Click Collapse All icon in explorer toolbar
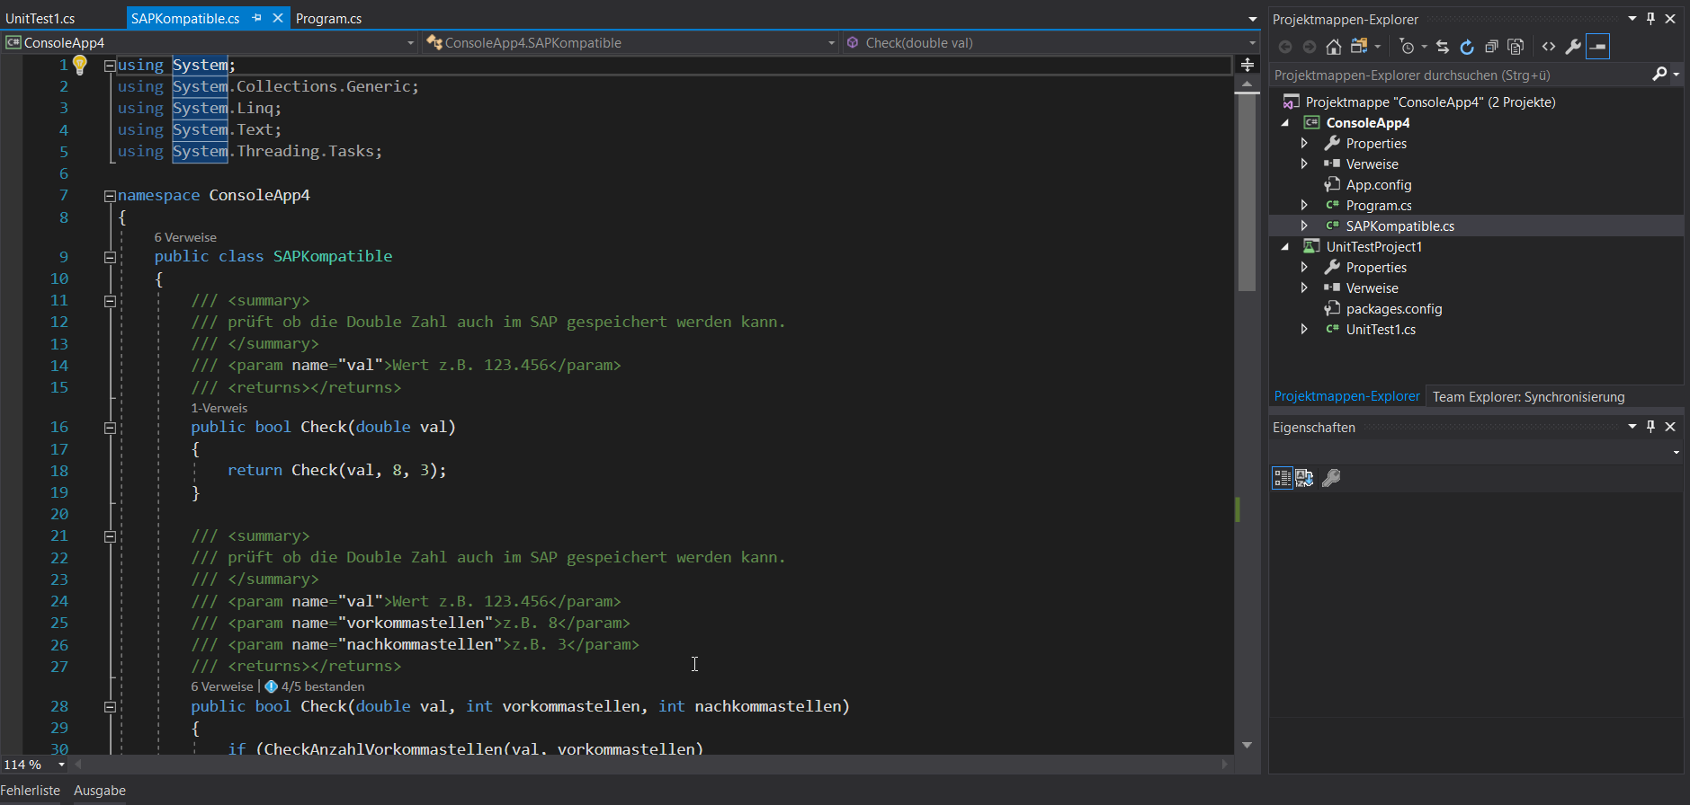Image resolution: width=1690 pixels, height=805 pixels. pyautogui.click(x=1491, y=47)
